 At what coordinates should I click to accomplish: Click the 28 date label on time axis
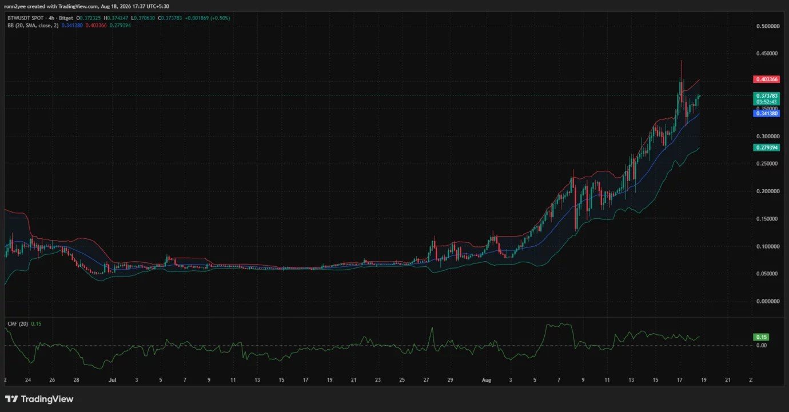click(77, 379)
